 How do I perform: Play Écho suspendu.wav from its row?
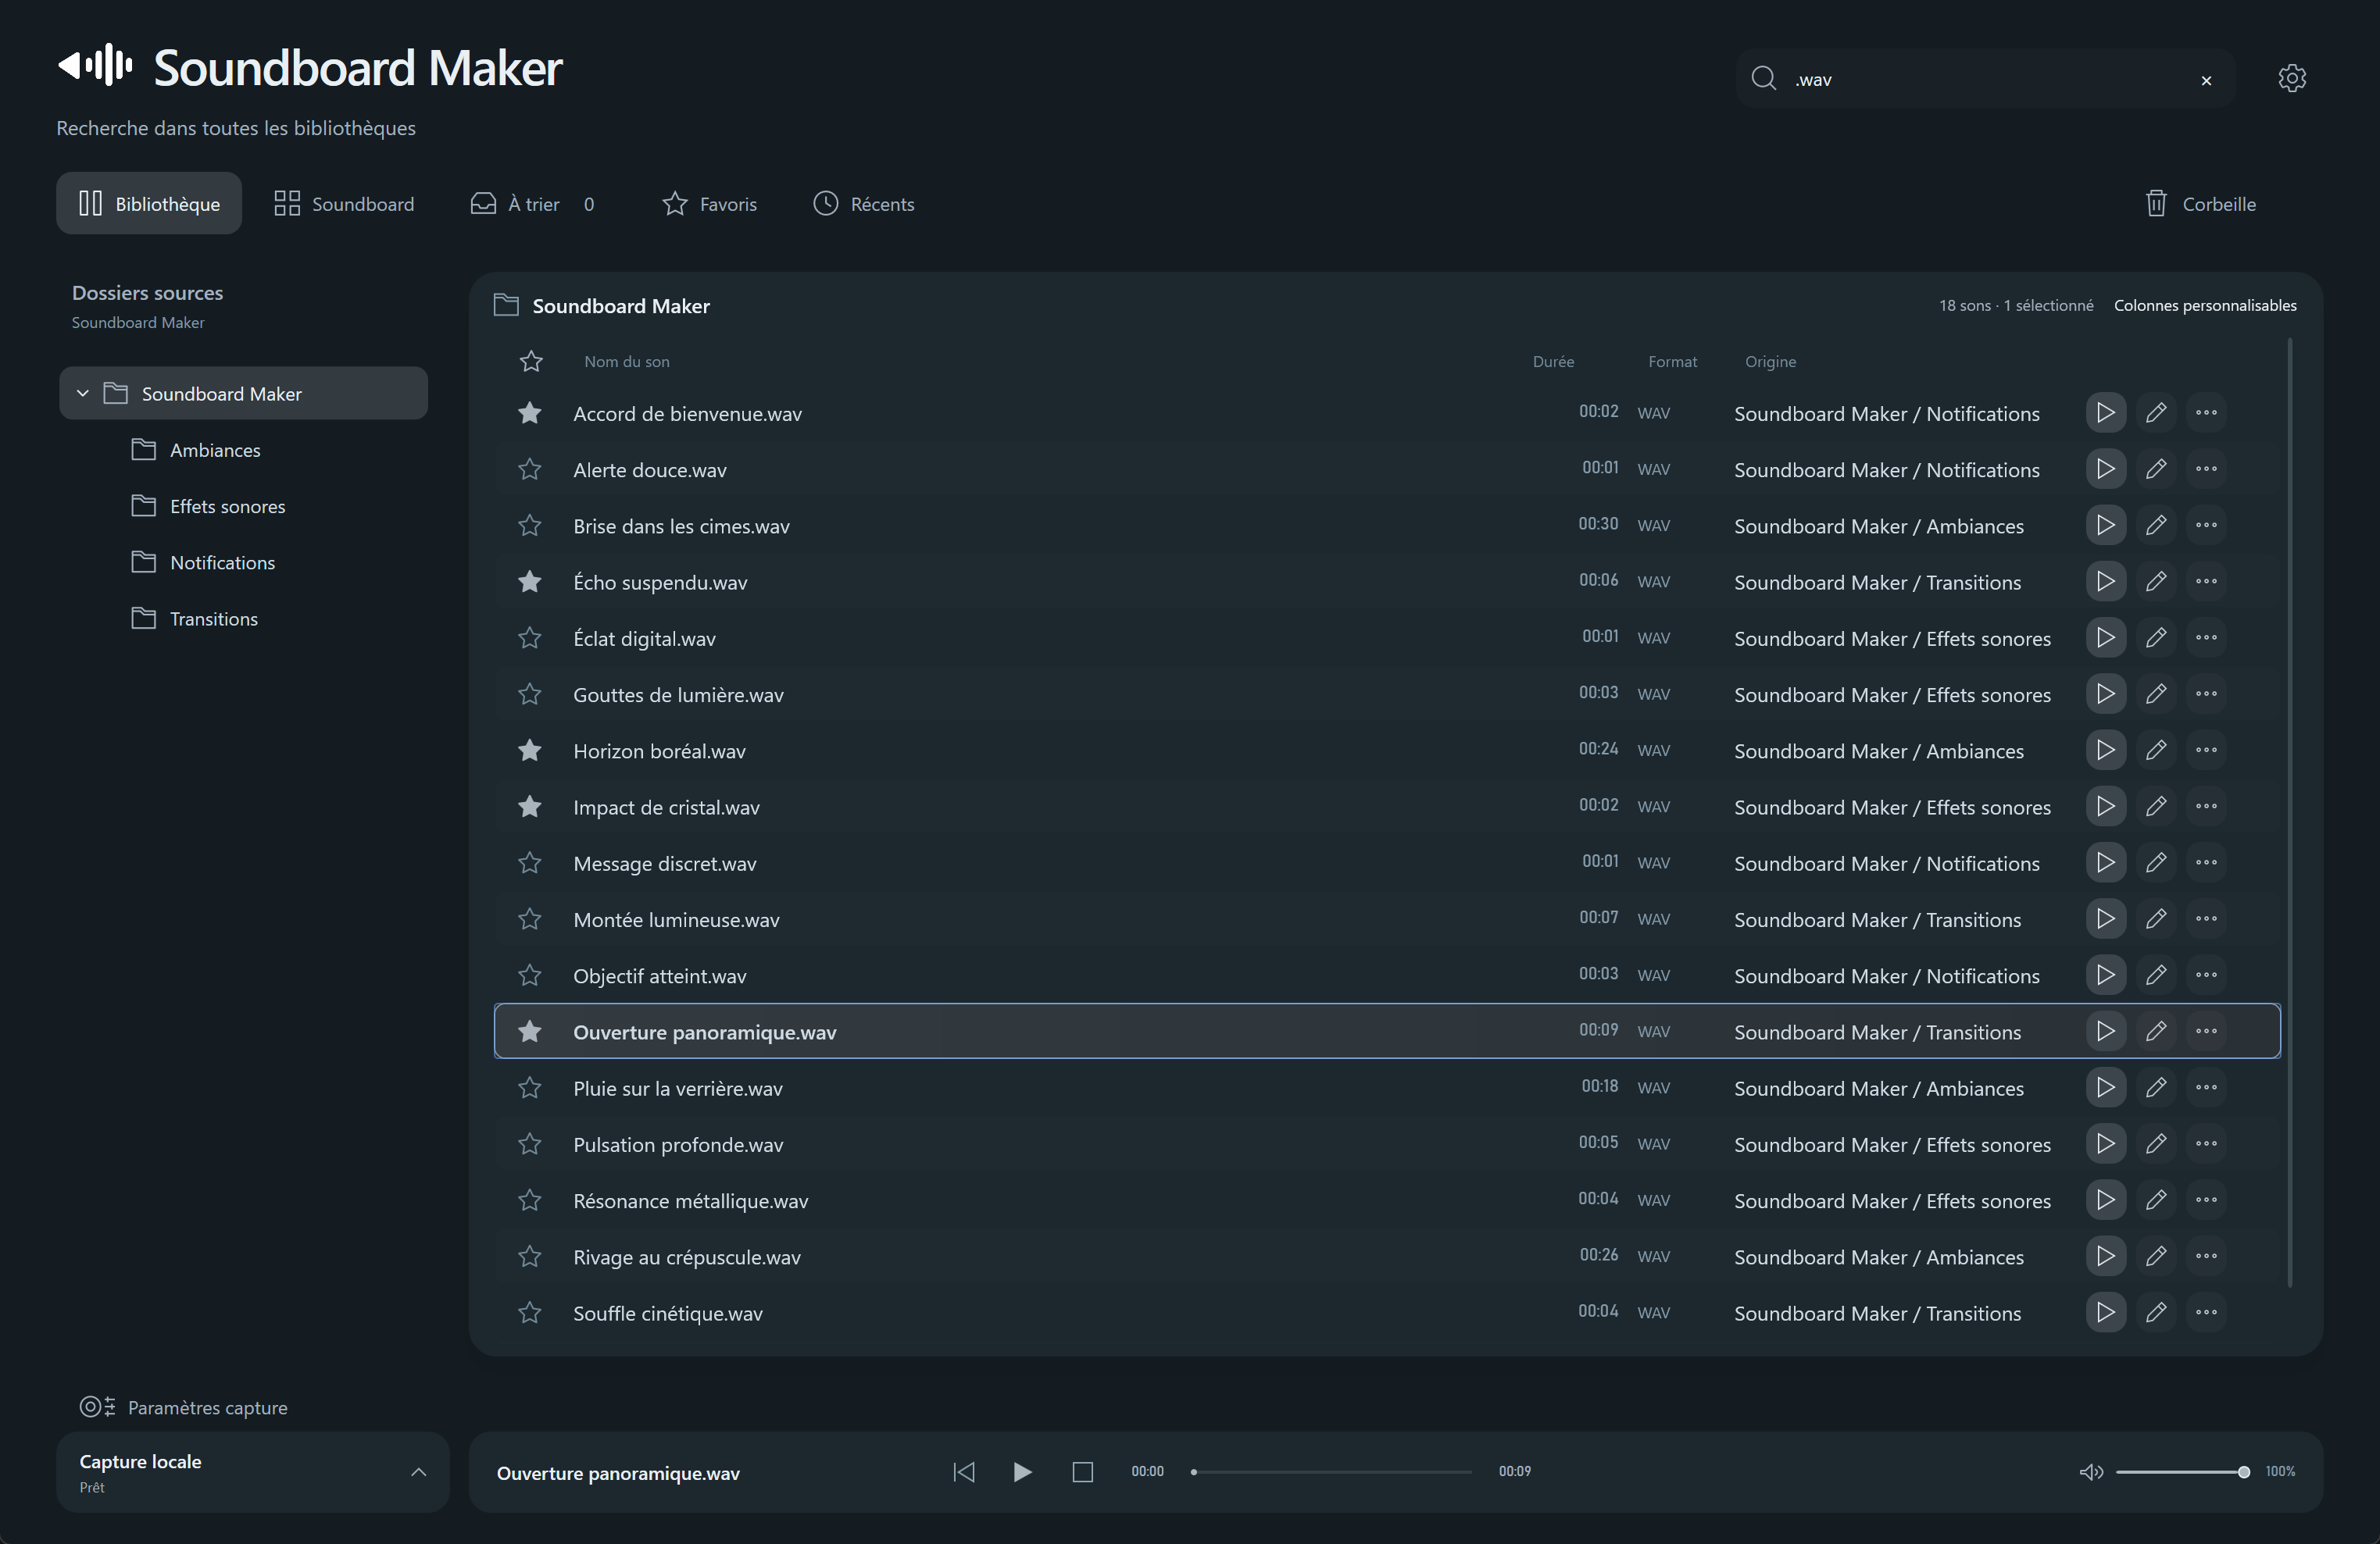coord(2105,580)
